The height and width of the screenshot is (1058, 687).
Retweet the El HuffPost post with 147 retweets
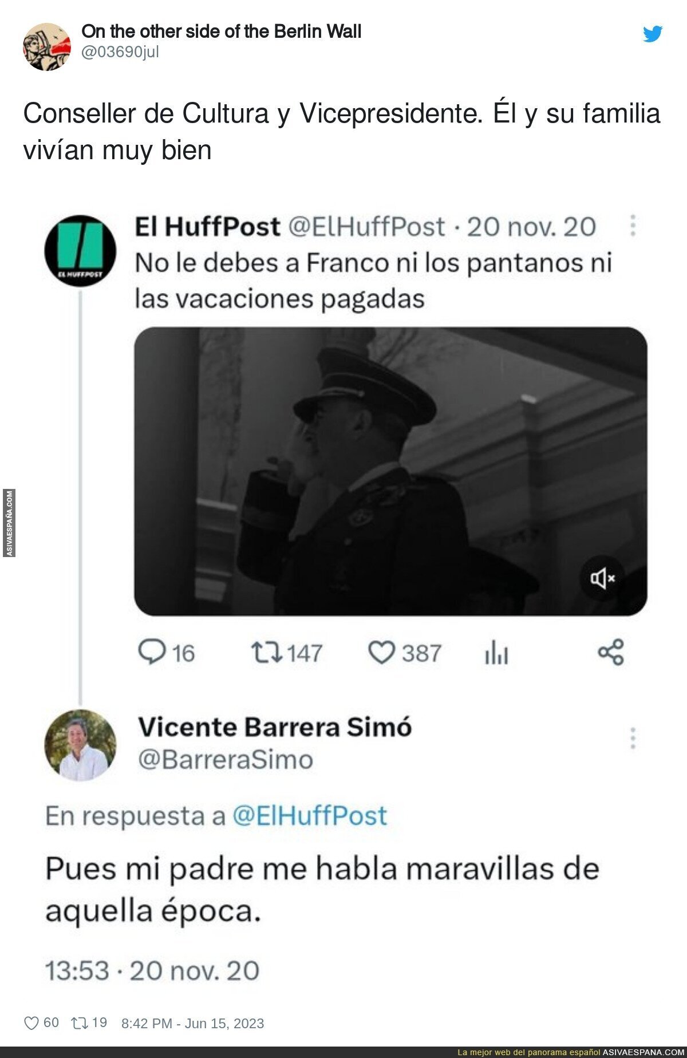266,653
